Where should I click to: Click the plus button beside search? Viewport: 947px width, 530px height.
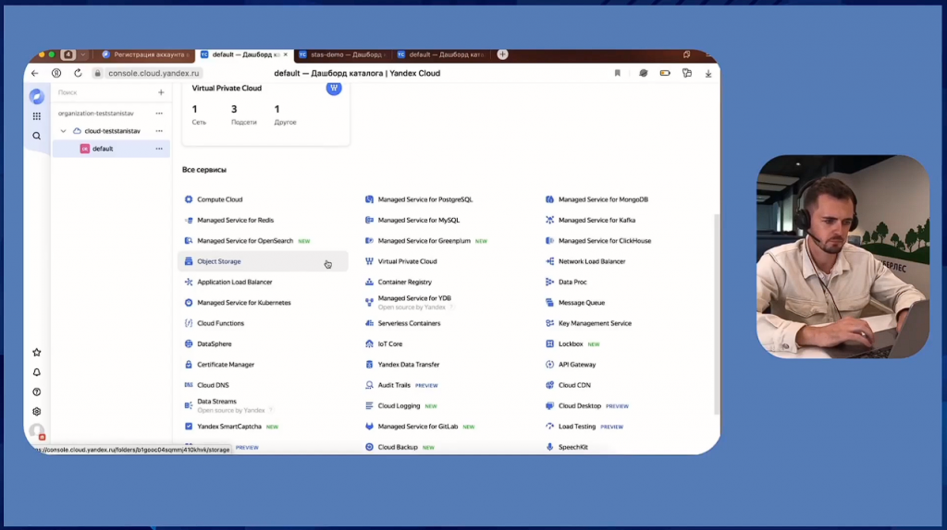click(x=161, y=93)
